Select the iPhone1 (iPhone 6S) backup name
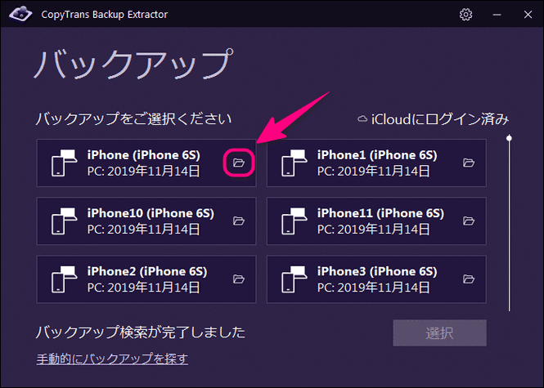 pos(377,155)
